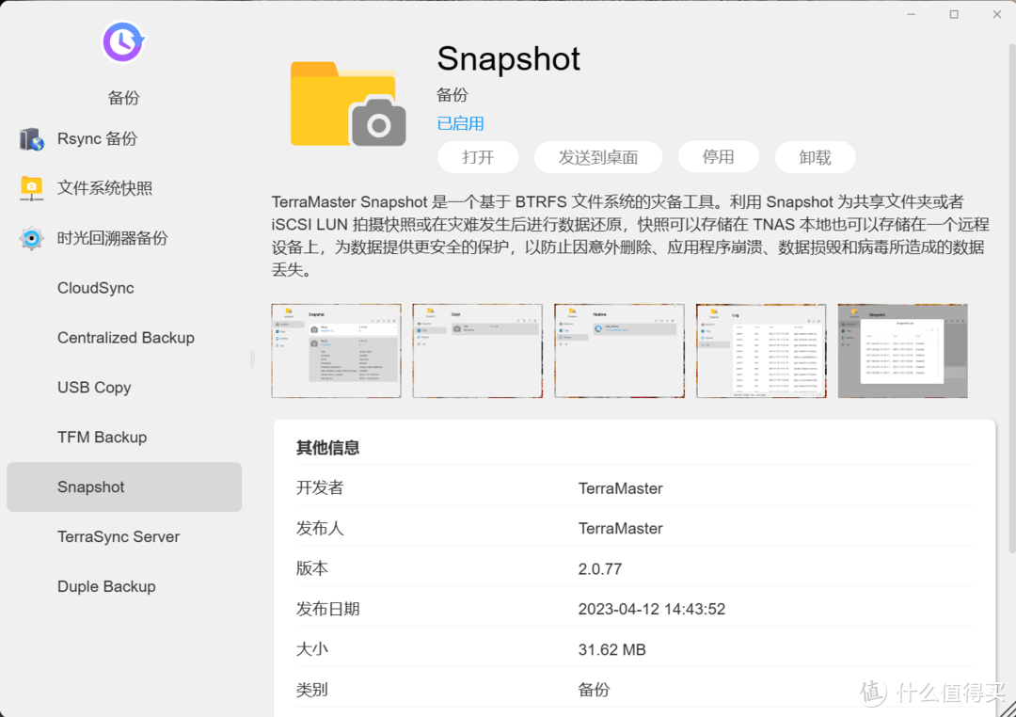Click the TerraMaster value in the 发布人 row
1016x717 pixels.
point(620,529)
